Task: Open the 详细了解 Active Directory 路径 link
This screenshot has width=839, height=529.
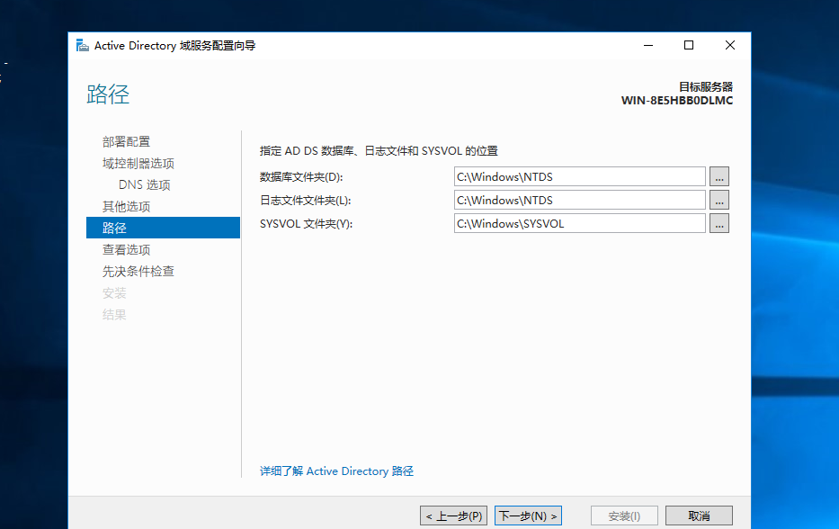Action: pos(336,471)
